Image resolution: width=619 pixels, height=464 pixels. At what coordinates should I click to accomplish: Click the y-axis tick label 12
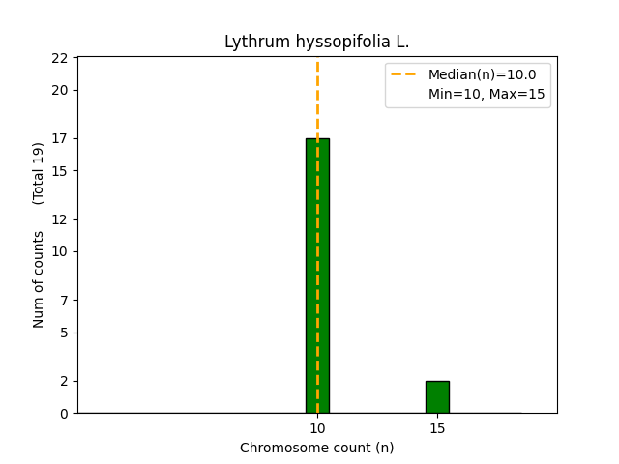(x=59, y=219)
